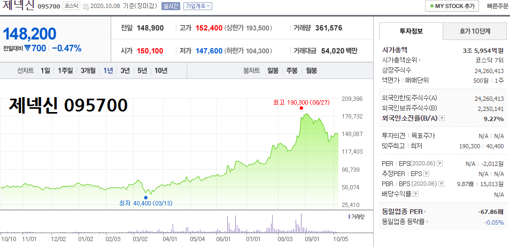Click the 시가총액순위 label
The image size is (510, 247).
coord(399,60)
